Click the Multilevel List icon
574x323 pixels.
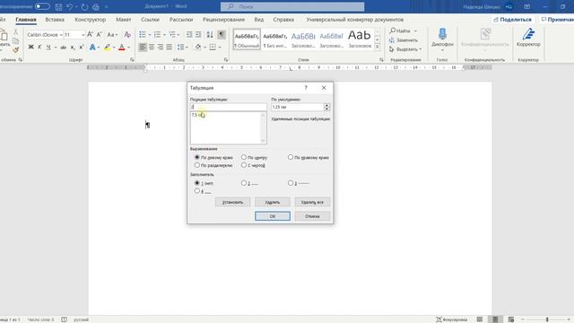(x=172, y=34)
